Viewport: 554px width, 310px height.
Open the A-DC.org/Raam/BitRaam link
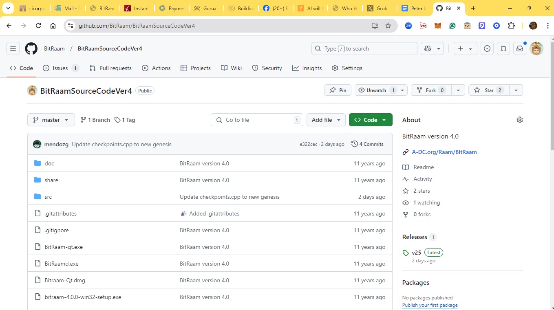pyautogui.click(x=444, y=152)
